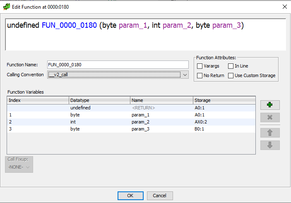This screenshot has height=203, width=291.
Task: Click the param_3 name cell
Action: pyautogui.click(x=162, y=129)
